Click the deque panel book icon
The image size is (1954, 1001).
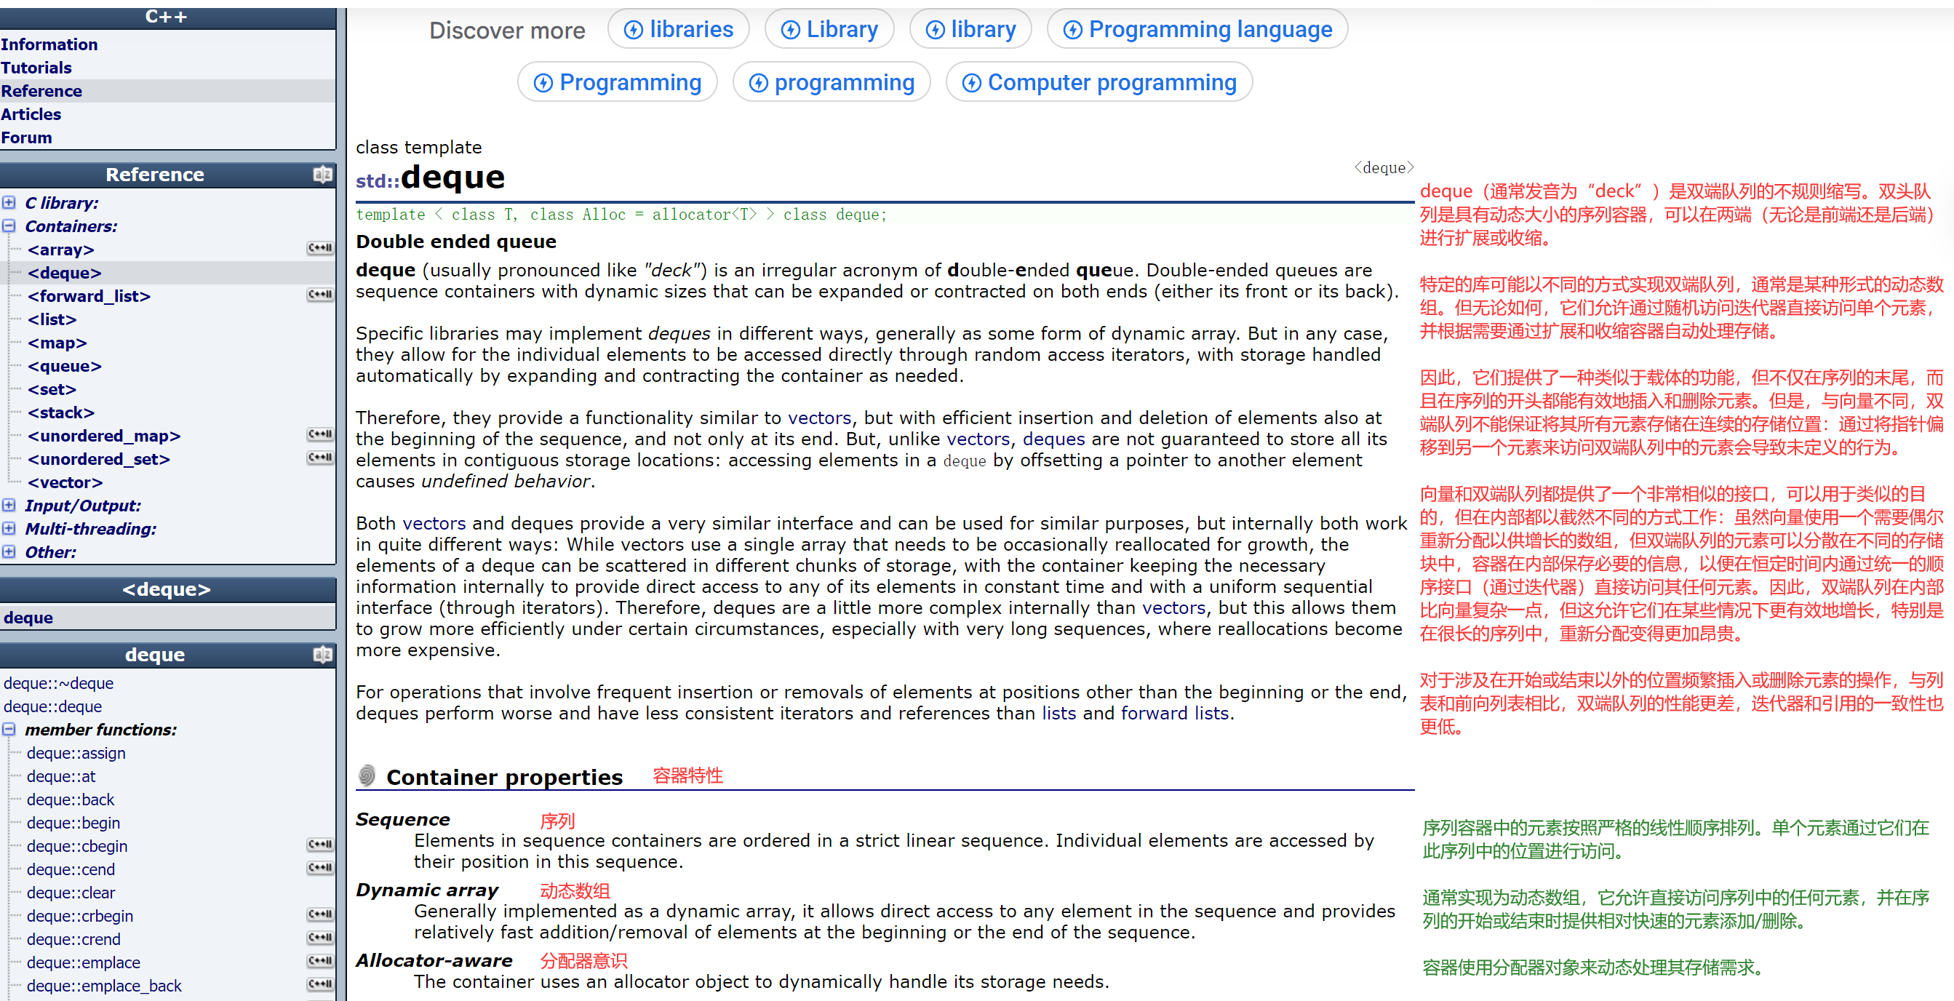[x=322, y=655]
